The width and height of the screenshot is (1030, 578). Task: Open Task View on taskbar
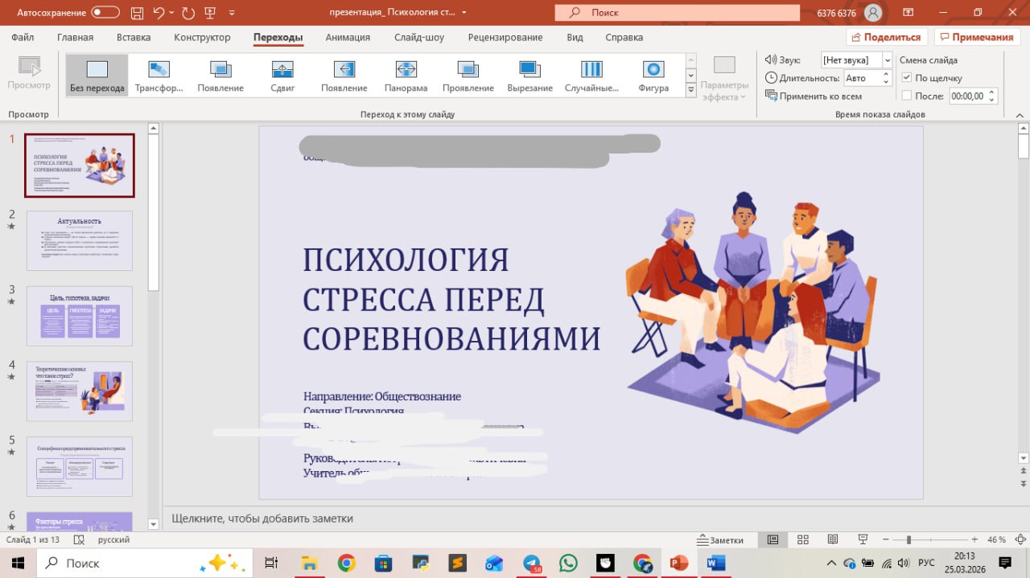click(271, 564)
